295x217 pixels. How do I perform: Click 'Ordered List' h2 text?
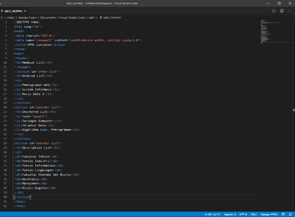[33, 76]
